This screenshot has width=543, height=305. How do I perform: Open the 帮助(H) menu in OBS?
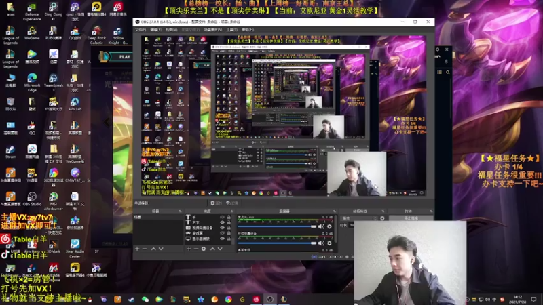(248, 30)
